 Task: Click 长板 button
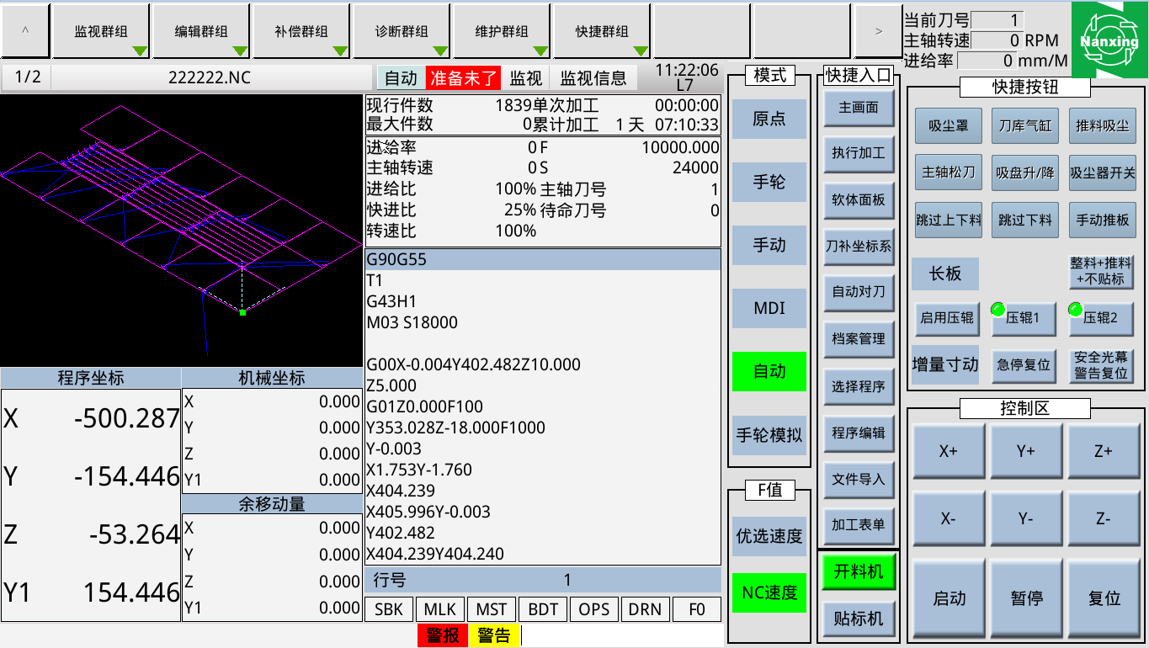click(945, 274)
